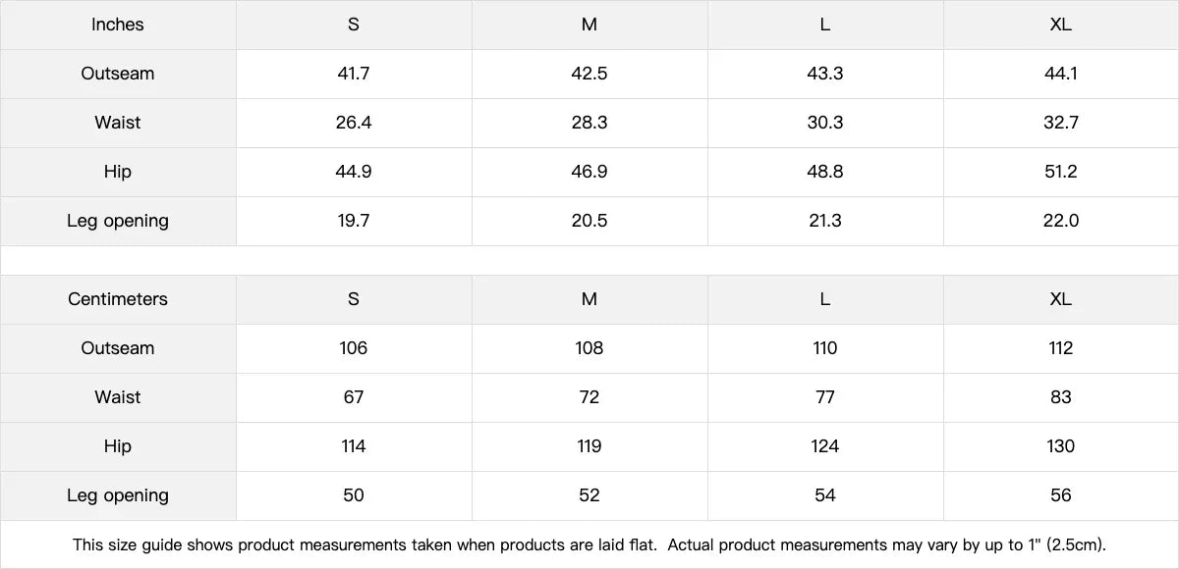The width and height of the screenshot is (1179, 569).
Task: Click the 22.0 leg opening value
Action: [x=1060, y=221]
